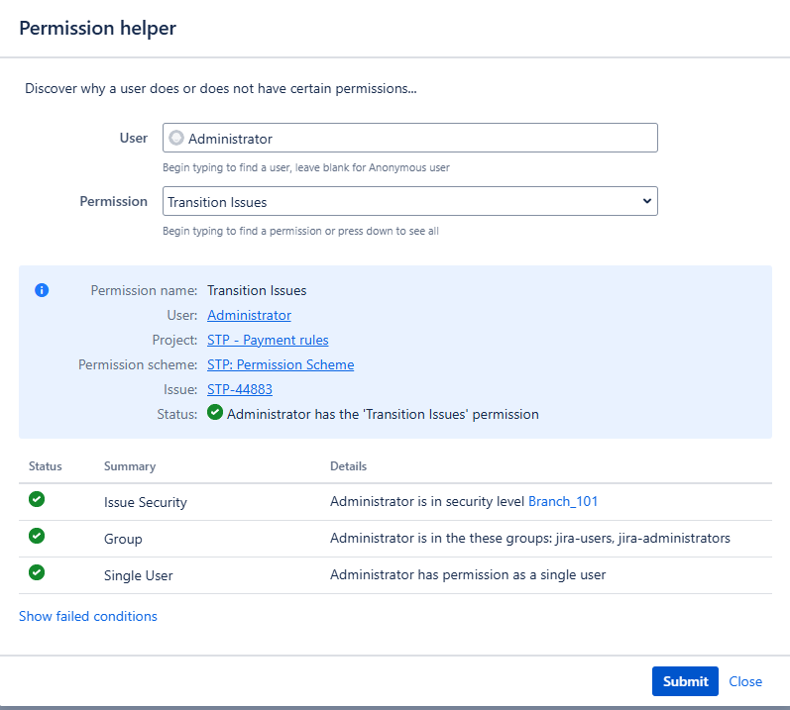The width and height of the screenshot is (790, 710).
Task: Open the Permission dropdown arrow
Action: click(647, 201)
